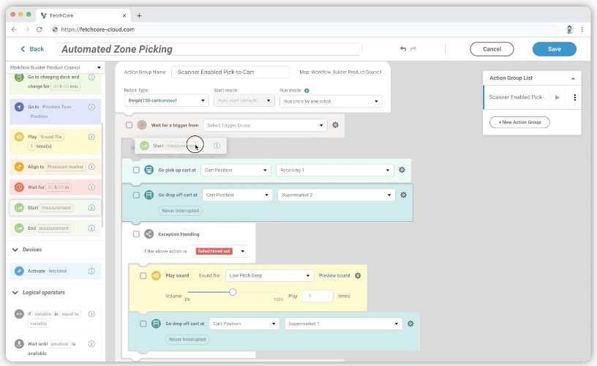Check the Go pick up cart checkbox
Image resolution: width=597 pixels, height=366 pixels.
[x=136, y=171]
